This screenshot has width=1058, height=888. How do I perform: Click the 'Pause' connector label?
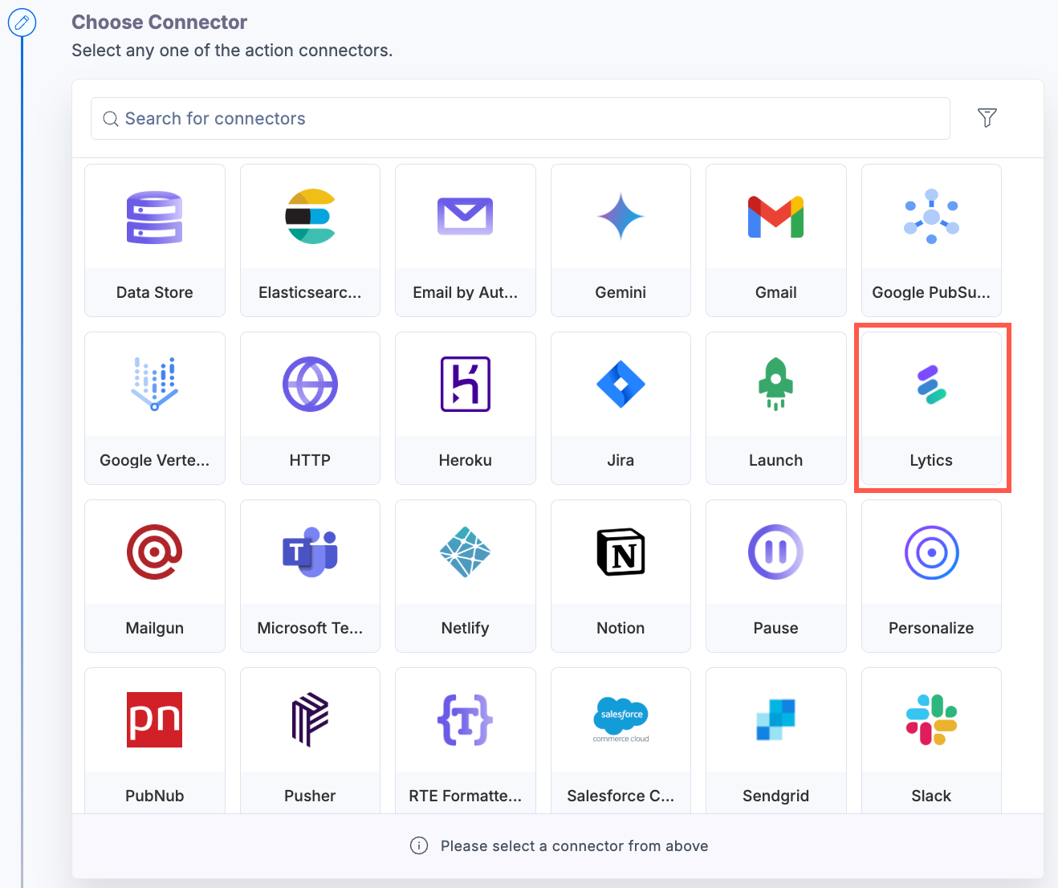point(776,628)
